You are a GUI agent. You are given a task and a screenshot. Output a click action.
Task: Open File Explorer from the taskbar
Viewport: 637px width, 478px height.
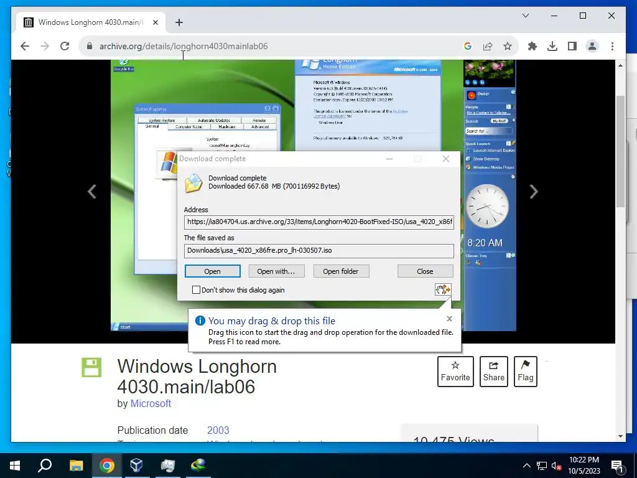point(77,466)
